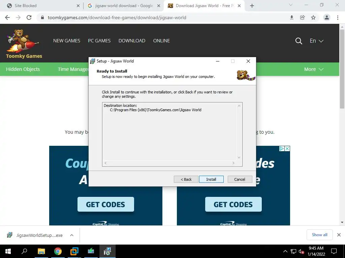345x258 pixels.
Task: Expand the download item options chevron
Action: click(x=72, y=235)
